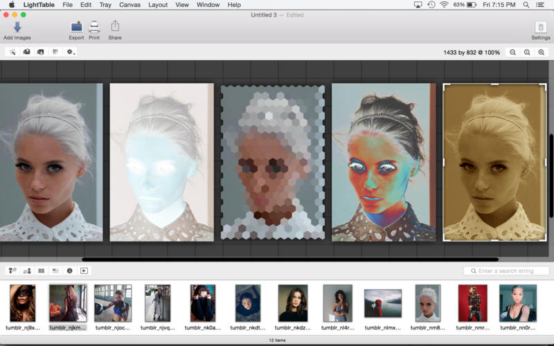The width and height of the screenshot is (554, 346).
Task: Select the magic wand tool icon
Action: (x=12, y=52)
